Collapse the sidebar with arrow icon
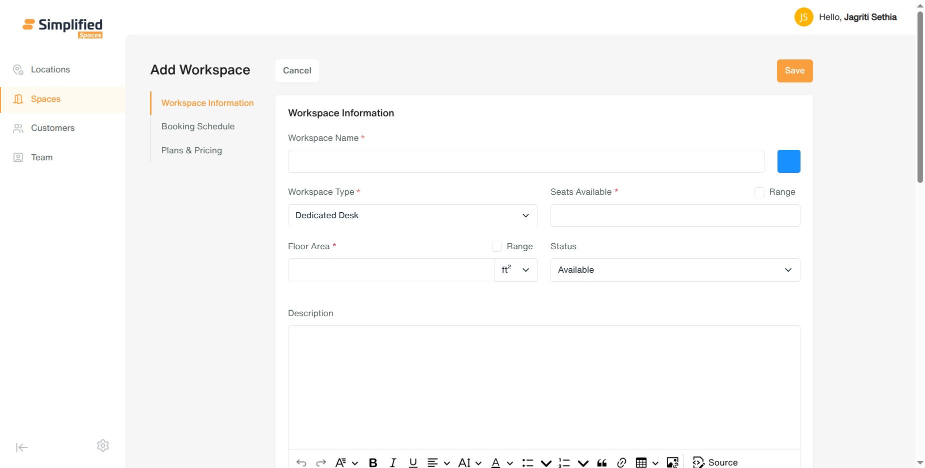Screen dimensions: 925x468 pyautogui.click(x=21, y=447)
